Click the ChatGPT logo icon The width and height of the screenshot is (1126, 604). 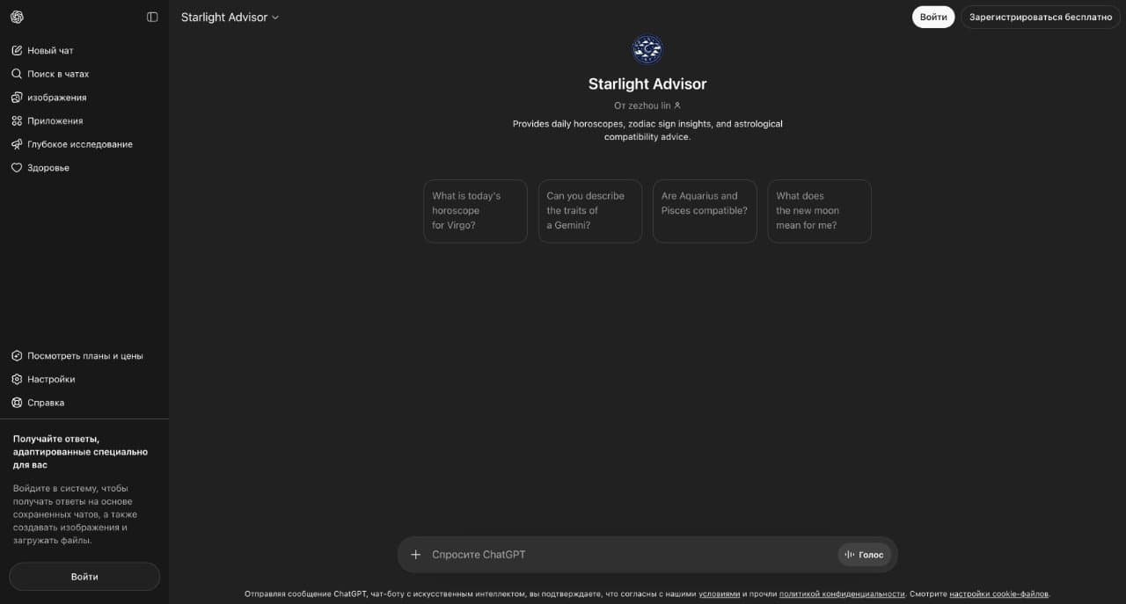click(17, 17)
